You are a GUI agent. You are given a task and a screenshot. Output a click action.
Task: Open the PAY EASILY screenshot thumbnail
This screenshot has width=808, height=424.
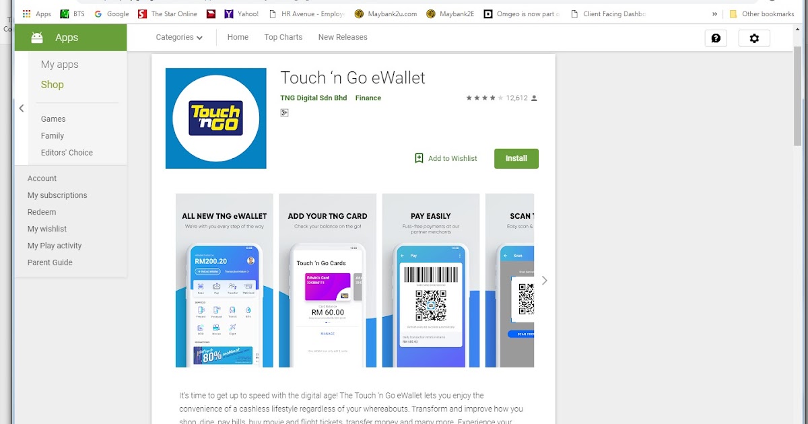click(431, 281)
